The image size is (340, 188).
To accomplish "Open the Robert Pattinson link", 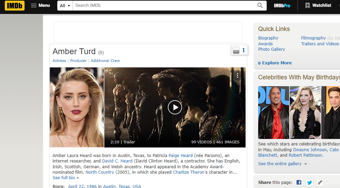I will click(x=305, y=155).
